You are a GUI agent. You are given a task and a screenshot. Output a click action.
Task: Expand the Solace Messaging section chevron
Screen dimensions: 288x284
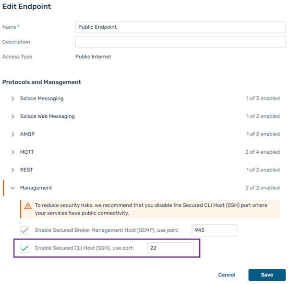[13, 99]
